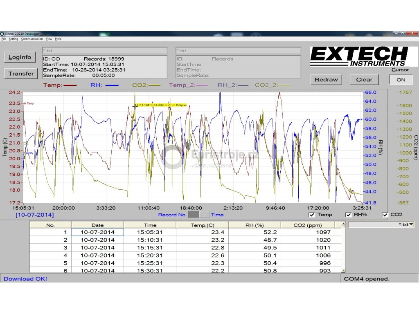Uncheck the Temp checkbox
This screenshot has width=419, height=314.
pyautogui.click(x=311, y=215)
